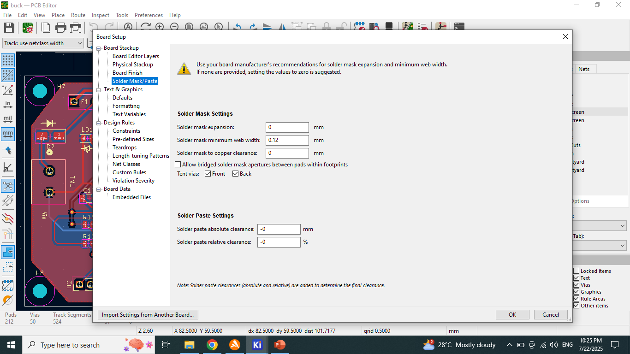This screenshot has height=354, width=630.
Task: Open the Preferences menu
Action: [x=149, y=15]
